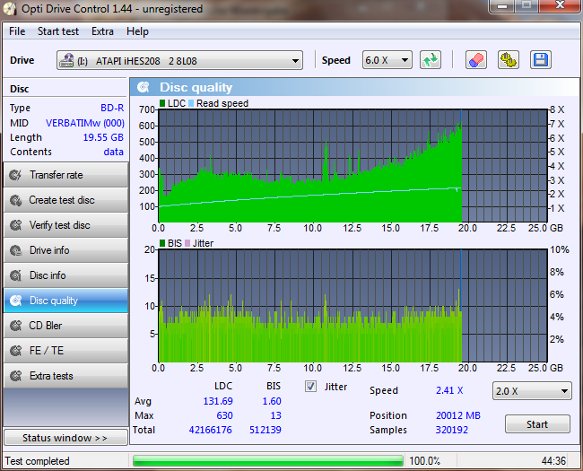The height and width of the screenshot is (471, 583).
Task: Open the yellow options gear icon
Action: 509,60
